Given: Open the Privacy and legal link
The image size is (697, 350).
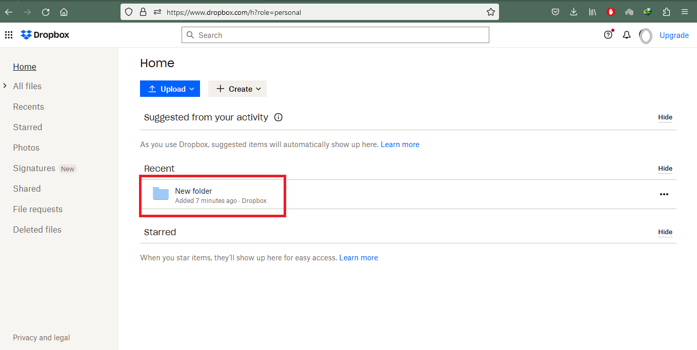Looking at the screenshot, I should [42, 338].
